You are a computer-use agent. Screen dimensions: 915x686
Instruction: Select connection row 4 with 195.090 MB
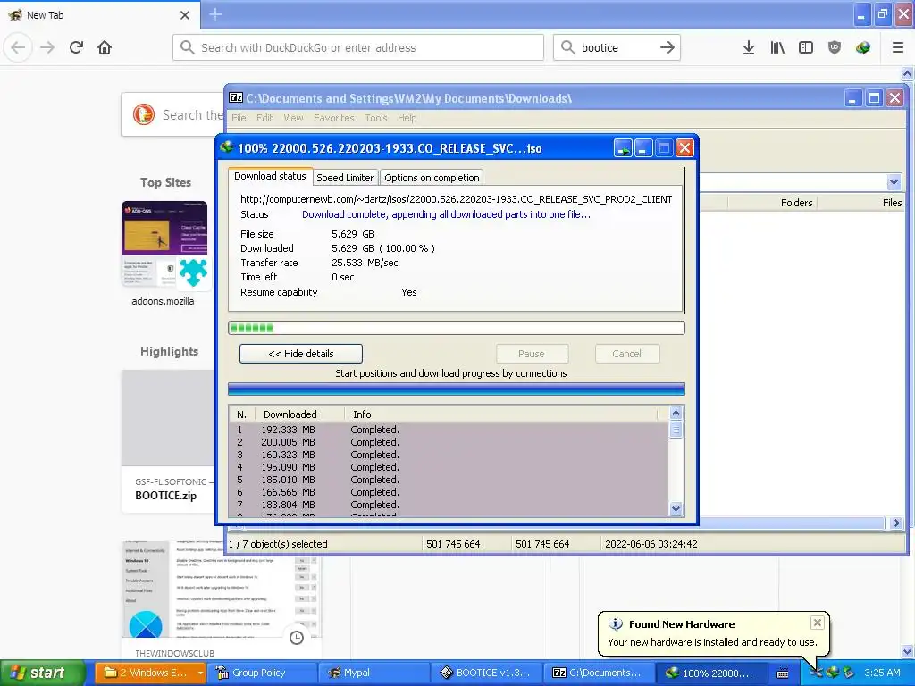(x=448, y=467)
